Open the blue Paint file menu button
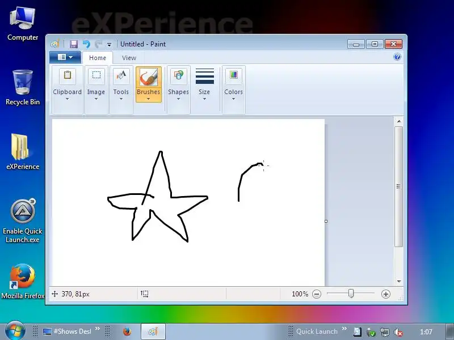Screen dimensions: 454x340 [x=65, y=57]
